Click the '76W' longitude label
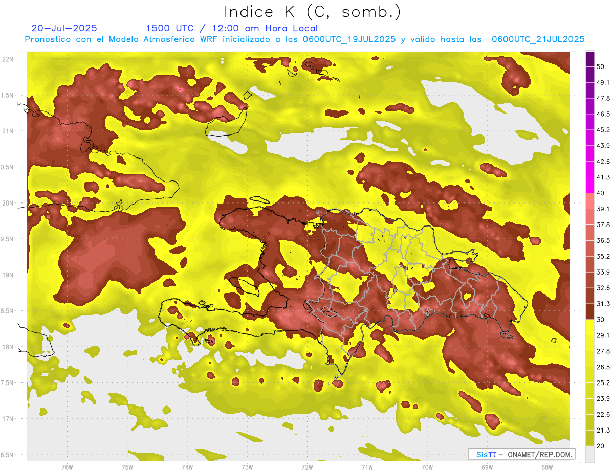 tap(67, 467)
